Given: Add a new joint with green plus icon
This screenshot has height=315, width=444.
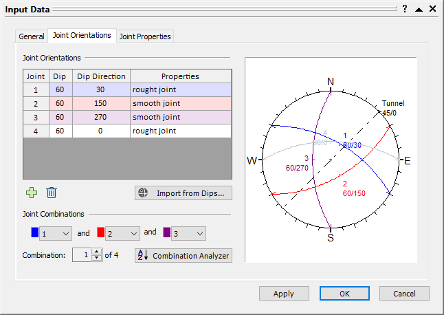Looking at the screenshot, I should (32, 193).
